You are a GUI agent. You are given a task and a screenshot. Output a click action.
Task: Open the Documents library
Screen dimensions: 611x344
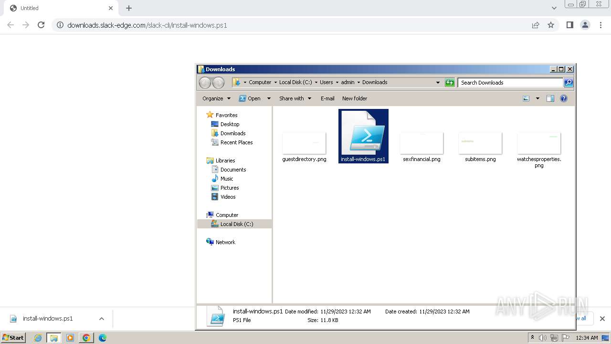pos(233,170)
